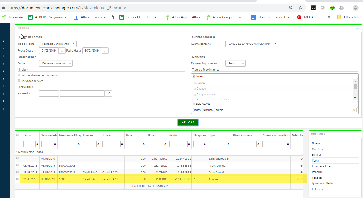Open the AlborAgro - Albor bookmark
The image size is (363, 198).
183,17
